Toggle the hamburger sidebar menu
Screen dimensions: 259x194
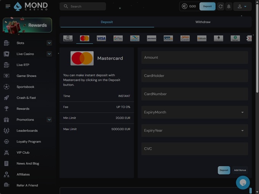(x=8, y=6)
